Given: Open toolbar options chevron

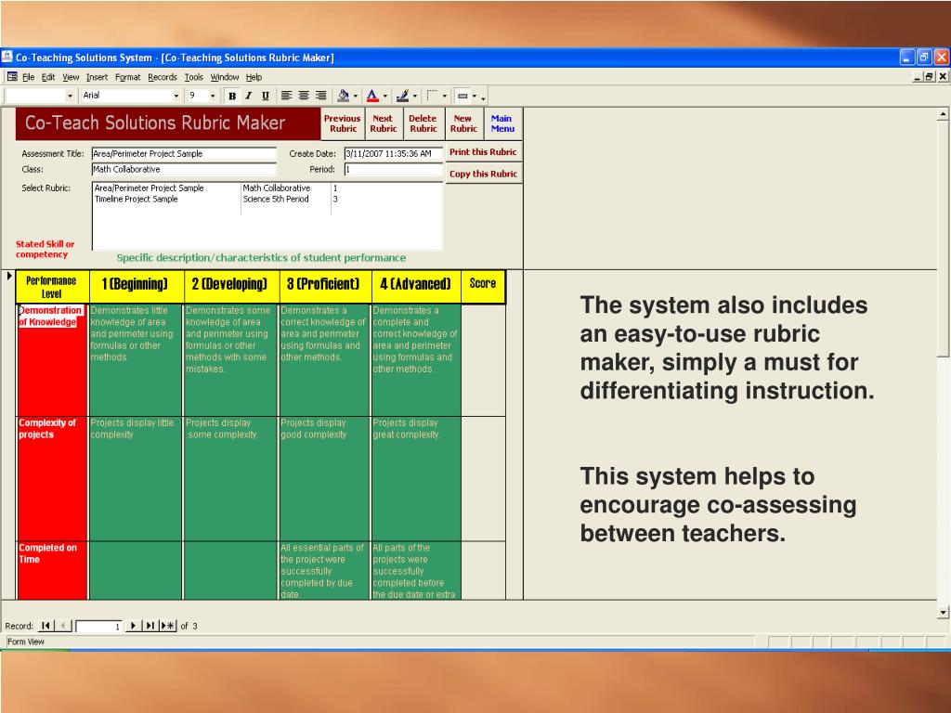Looking at the screenshot, I should (483, 97).
